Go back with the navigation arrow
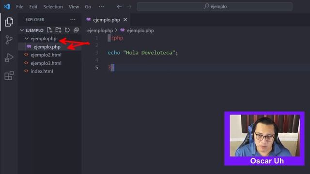Image resolution: width=310 pixels, height=174 pixels. click(x=119, y=7)
